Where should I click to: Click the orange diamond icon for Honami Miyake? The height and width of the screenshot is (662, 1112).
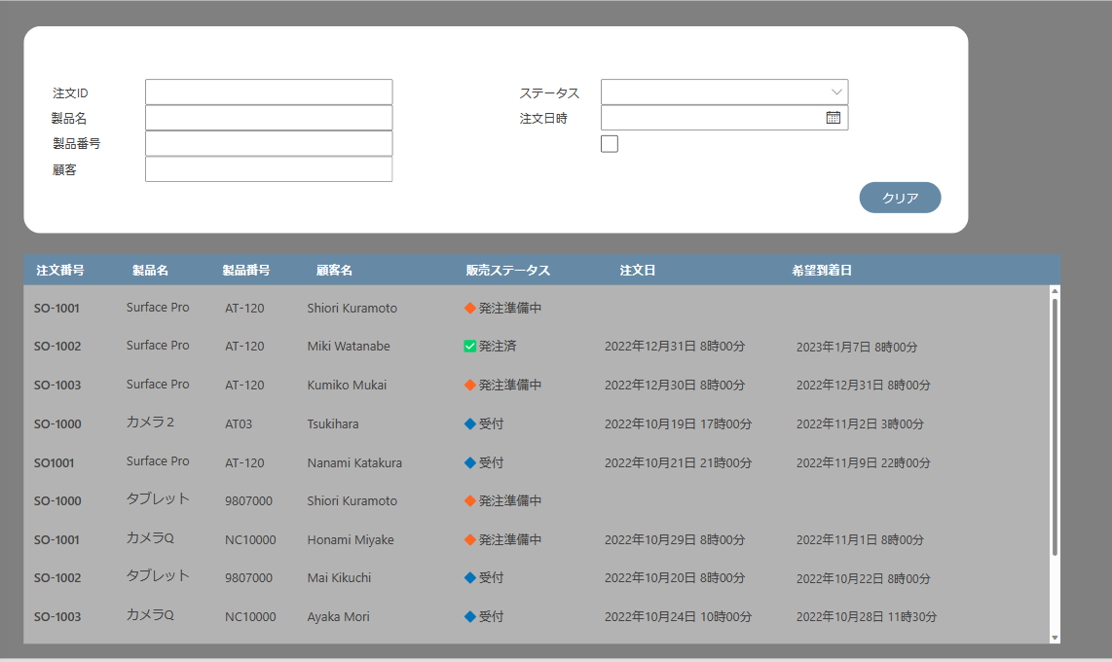click(469, 539)
